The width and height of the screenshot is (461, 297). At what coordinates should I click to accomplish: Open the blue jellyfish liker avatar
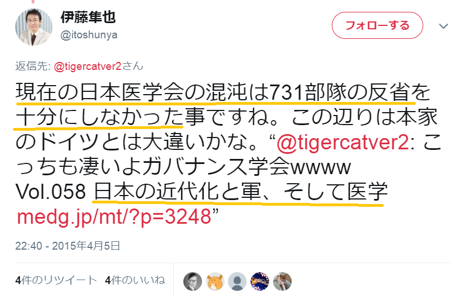click(260, 281)
